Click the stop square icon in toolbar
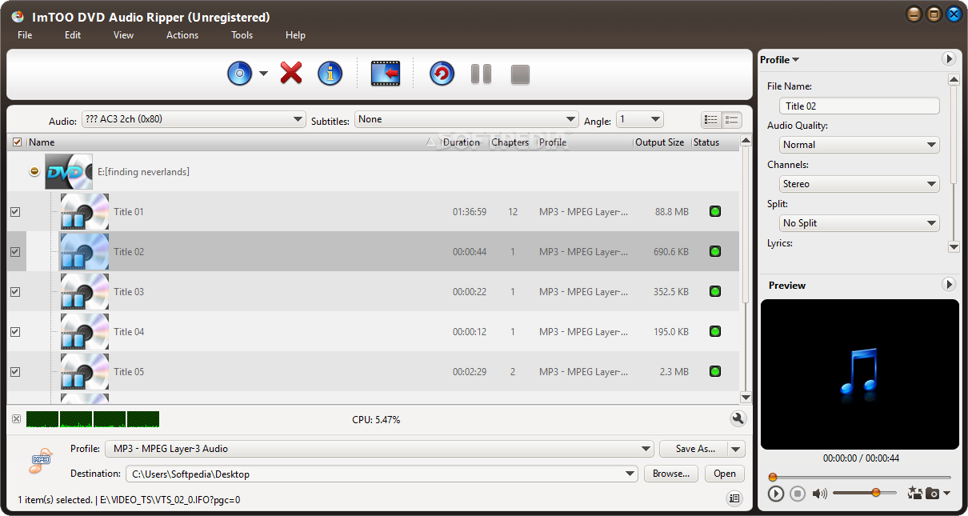This screenshot has width=968, height=516. click(x=520, y=74)
